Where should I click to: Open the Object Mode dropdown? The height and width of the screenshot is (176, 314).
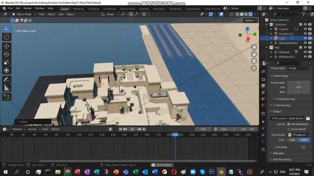tap(24, 14)
